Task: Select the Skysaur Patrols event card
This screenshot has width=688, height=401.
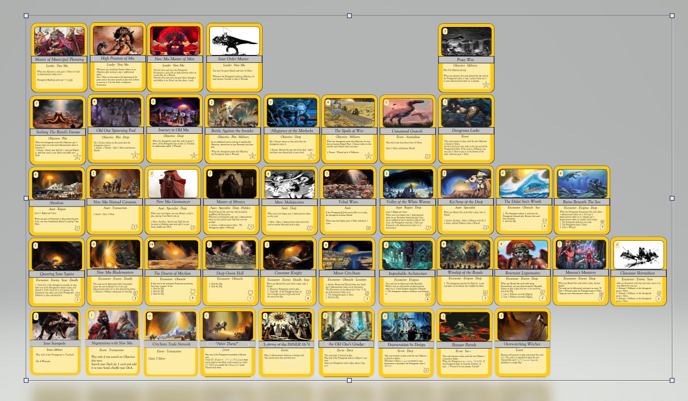Action: point(464,342)
